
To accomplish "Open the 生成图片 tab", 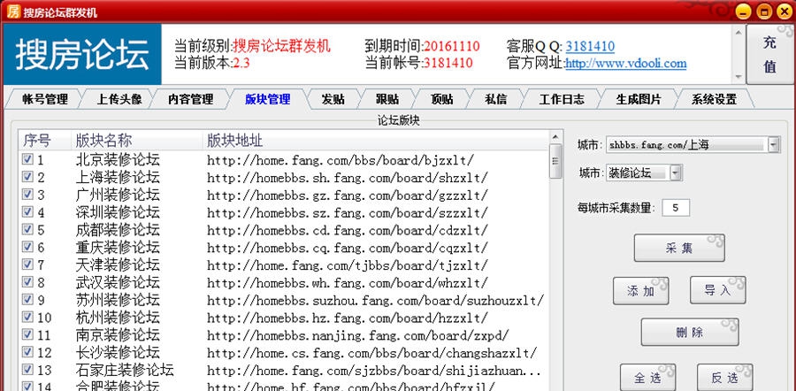I will click(x=639, y=99).
